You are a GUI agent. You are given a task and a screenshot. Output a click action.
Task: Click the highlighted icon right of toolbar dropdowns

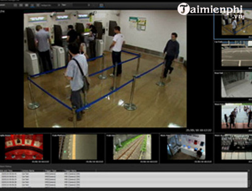(x=101, y=5)
